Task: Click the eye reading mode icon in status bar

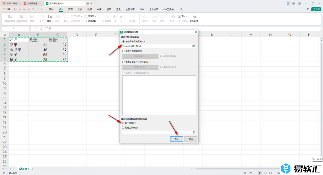Action: 245,173
